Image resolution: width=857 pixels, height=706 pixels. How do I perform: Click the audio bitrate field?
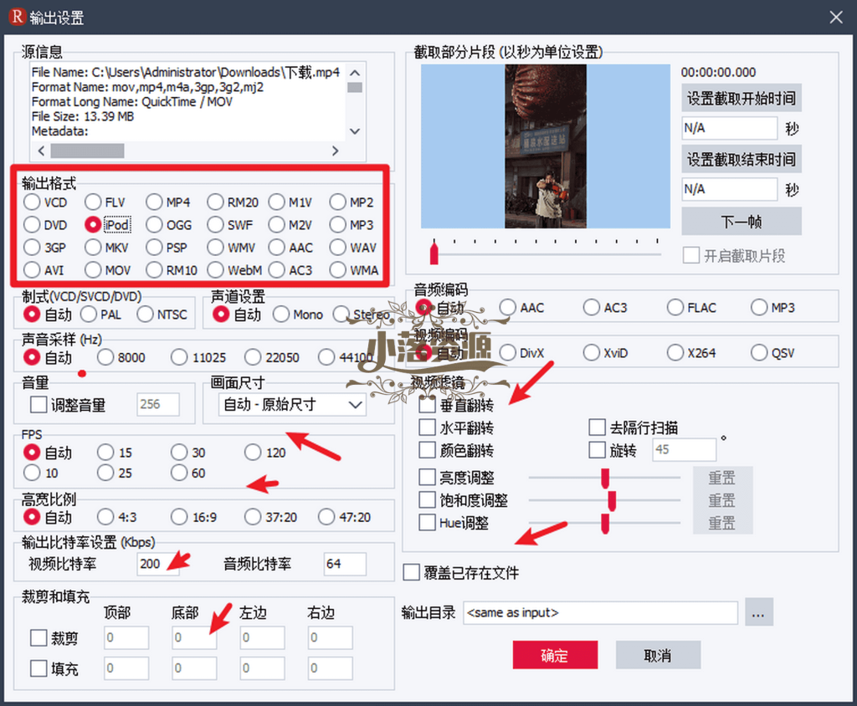click(x=345, y=564)
